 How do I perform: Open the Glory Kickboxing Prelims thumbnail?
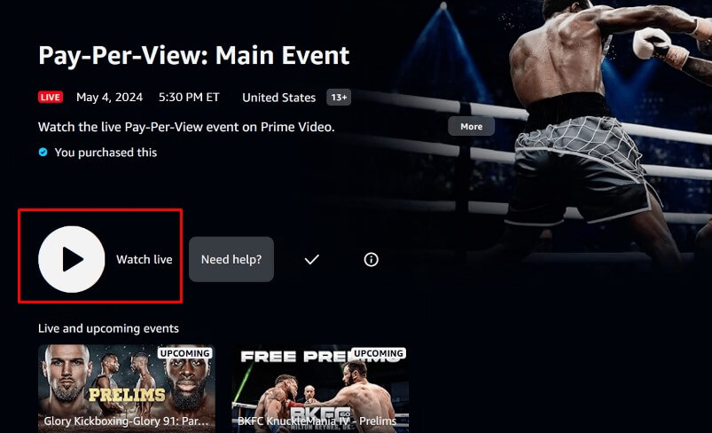coord(127,389)
